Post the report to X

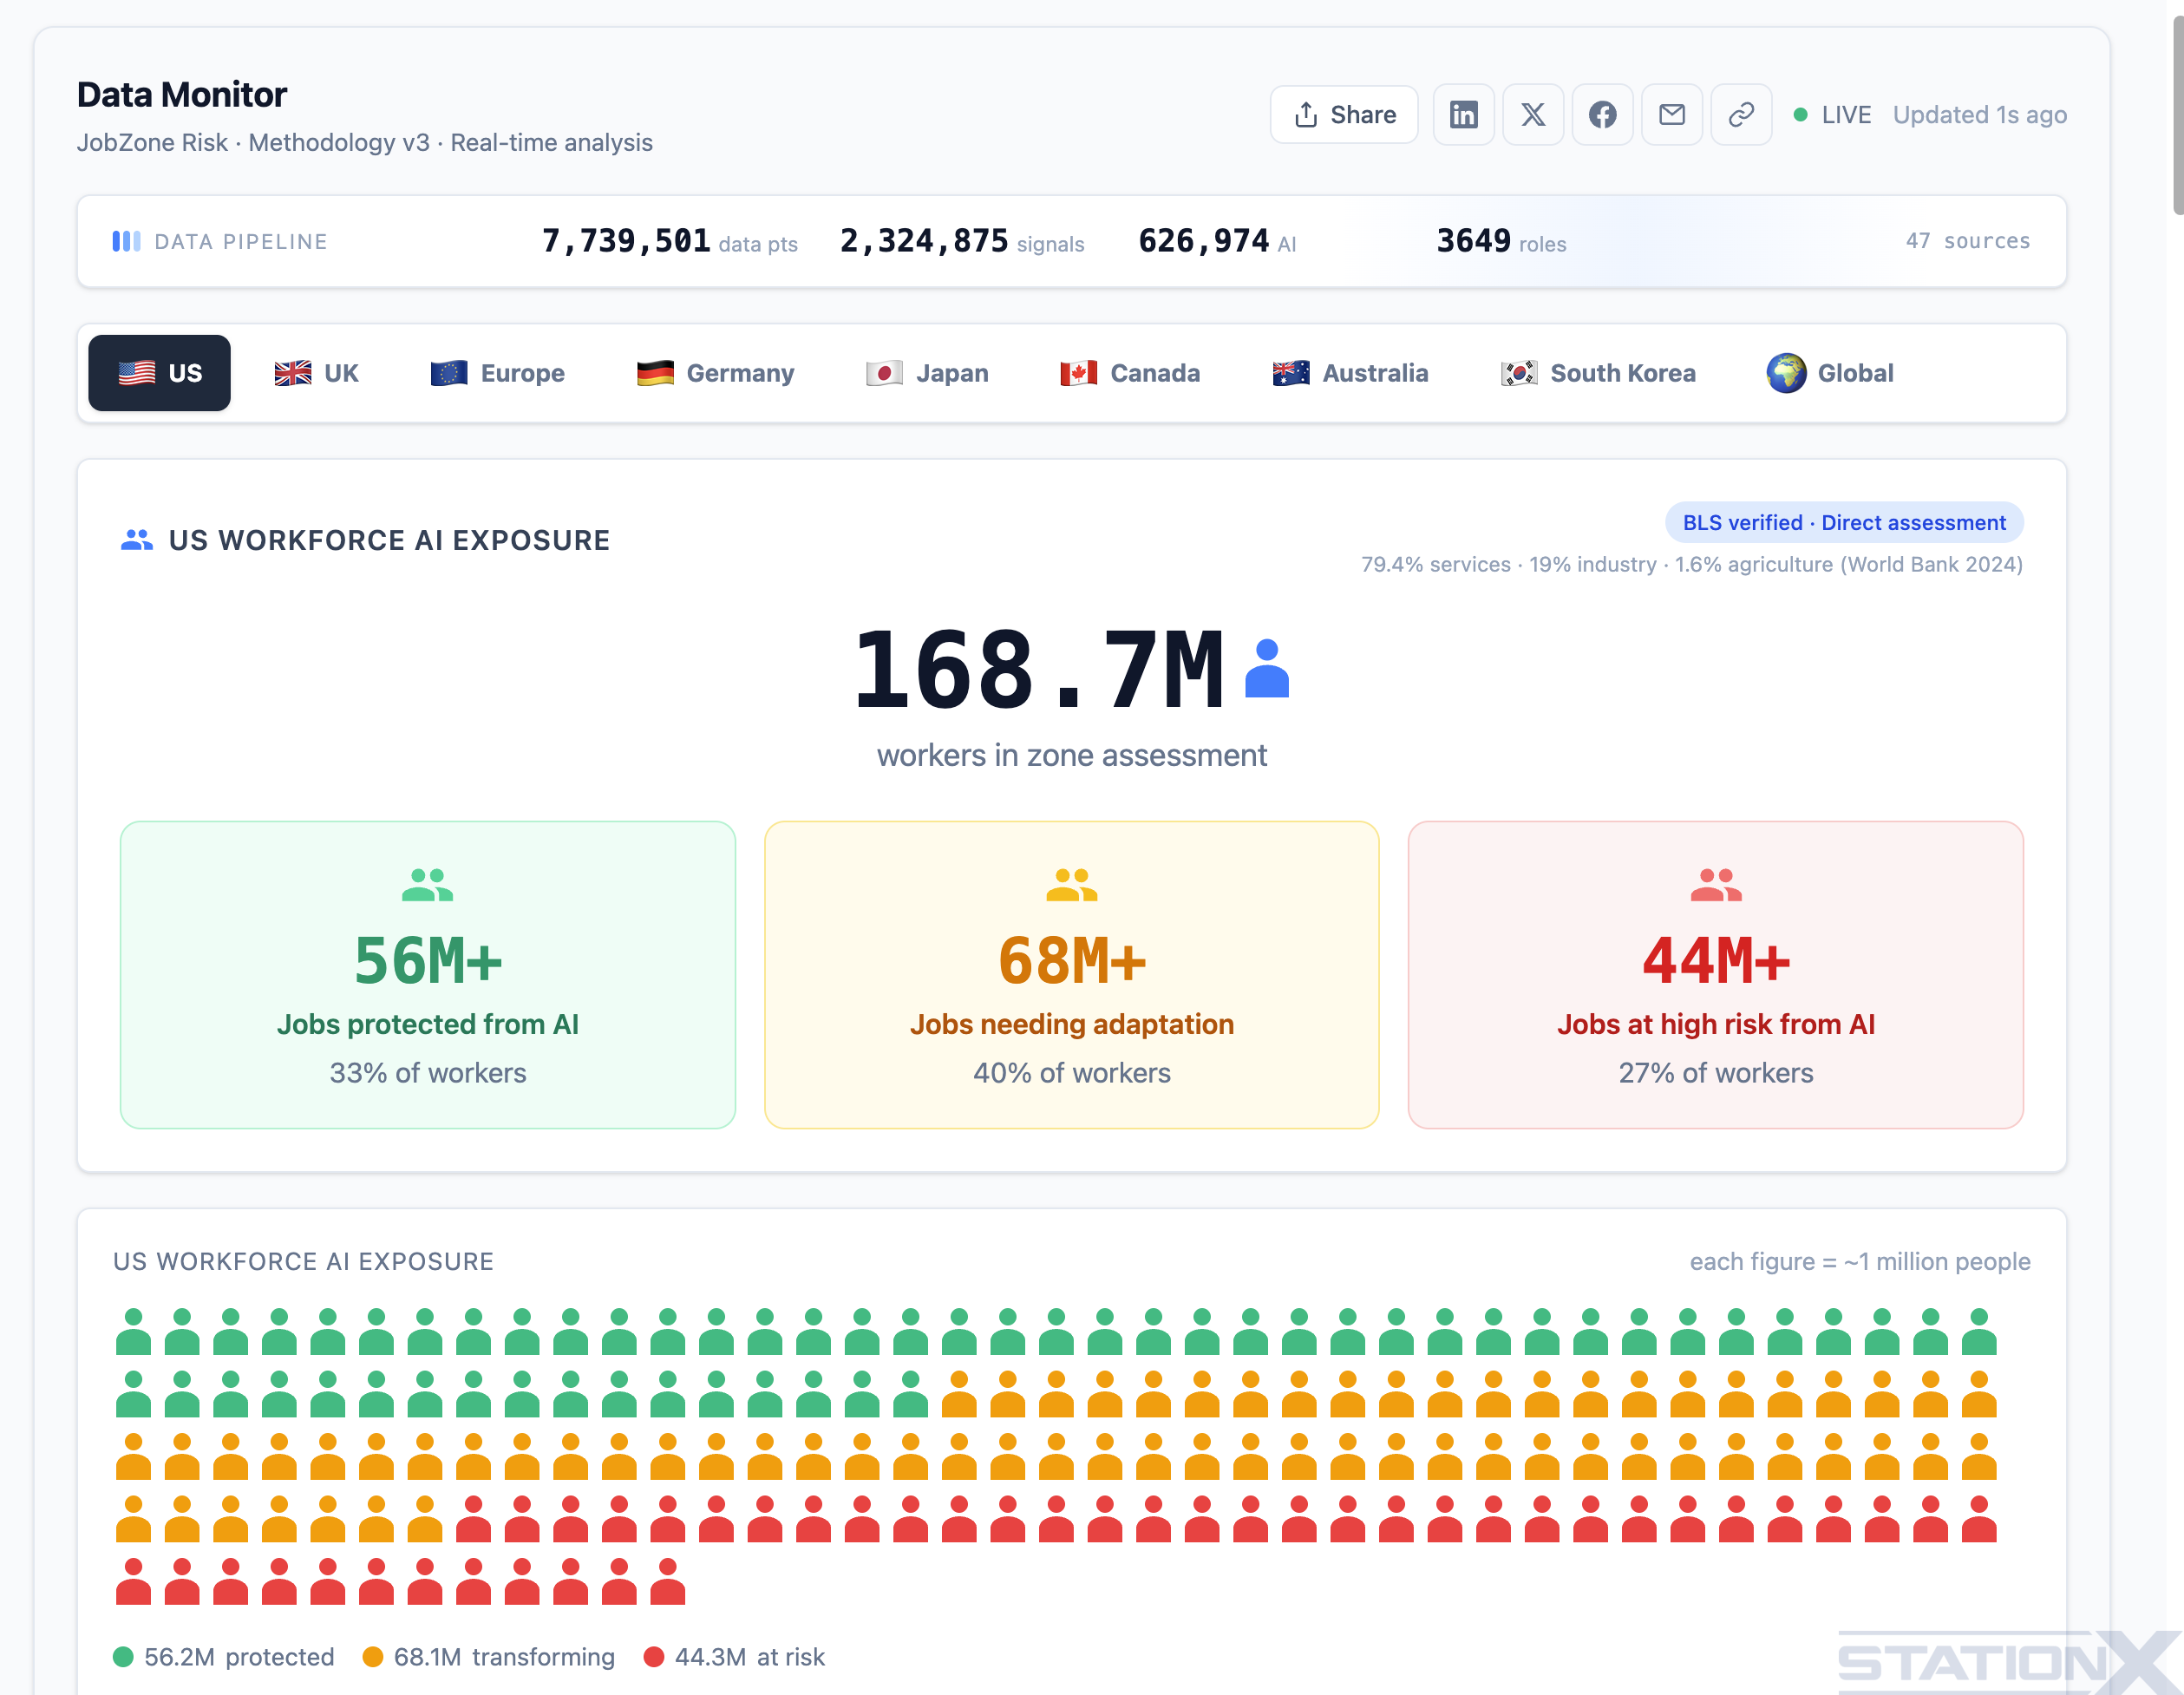pyautogui.click(x=1533, y=114)
